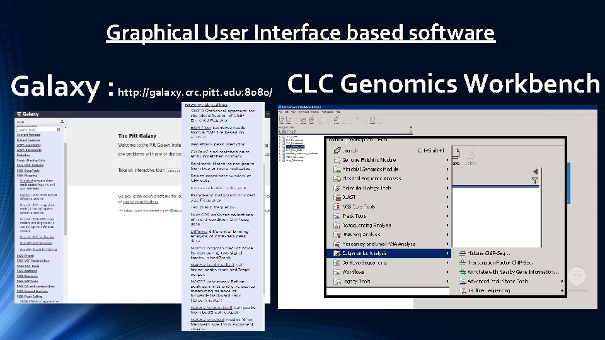Click the Galaxy link in welcome text
605x340 pixels.
point(124,196)
